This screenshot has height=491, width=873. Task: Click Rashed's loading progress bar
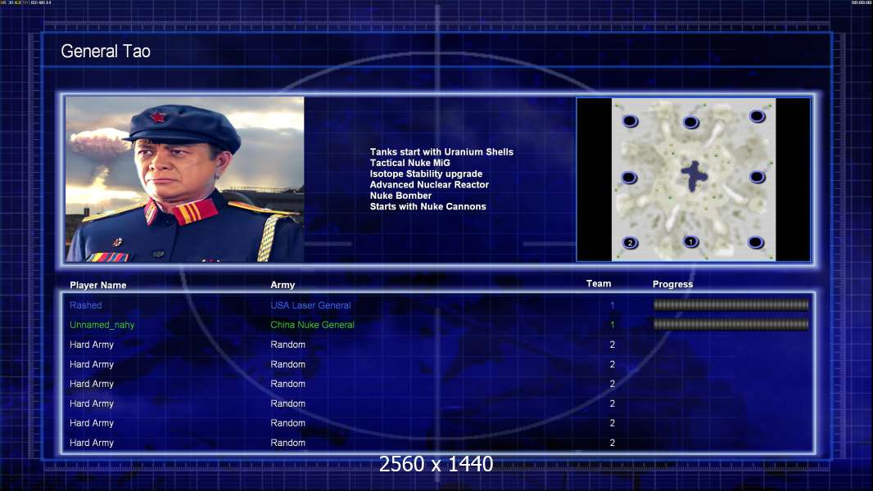click(x=731, y=305)
